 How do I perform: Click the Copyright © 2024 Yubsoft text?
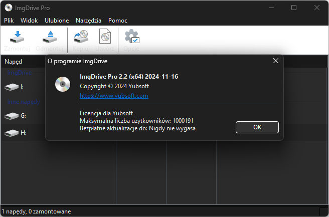114,86
